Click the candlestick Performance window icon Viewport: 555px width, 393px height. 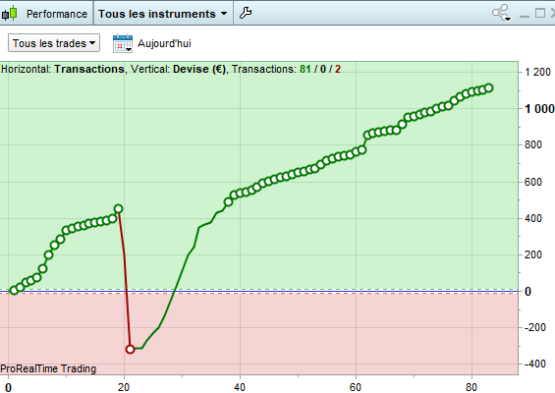(x=10, y=13)
